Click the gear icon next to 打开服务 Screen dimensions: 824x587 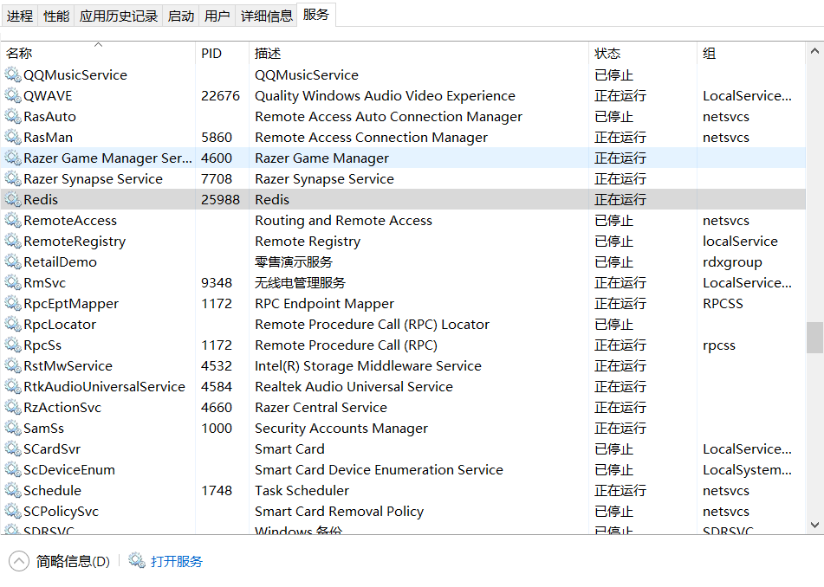tap(137, 561)
